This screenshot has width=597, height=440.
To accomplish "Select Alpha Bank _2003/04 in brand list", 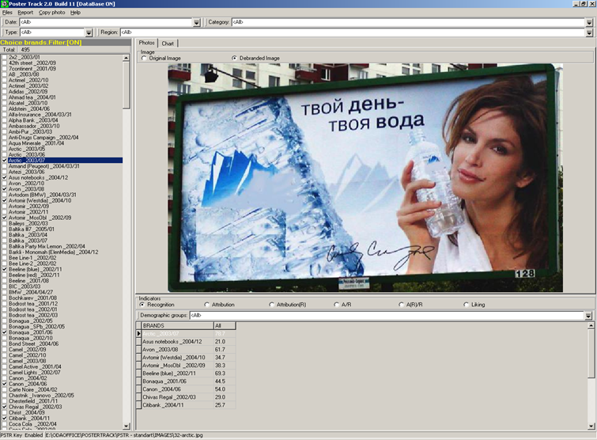I will [x=33, y=120].
